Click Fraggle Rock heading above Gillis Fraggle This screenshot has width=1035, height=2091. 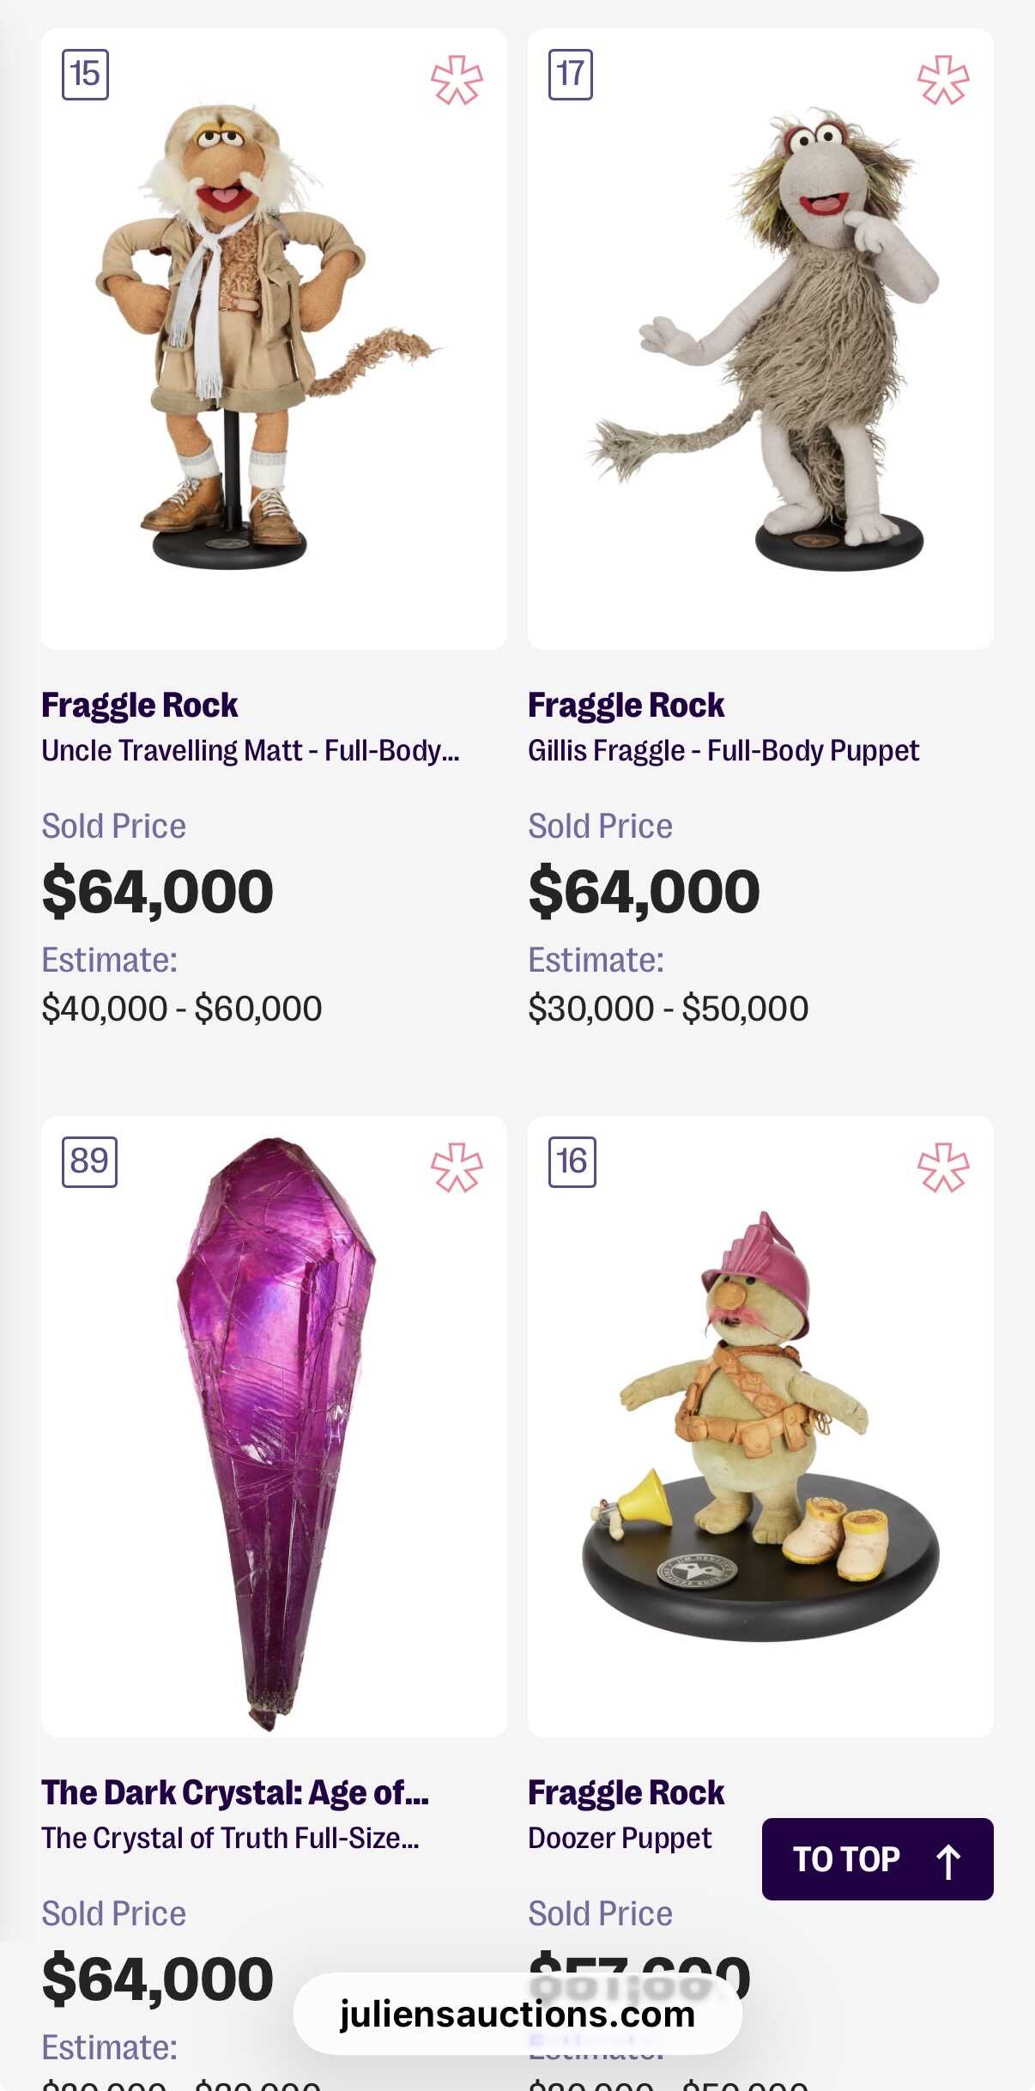tap(626, 706)
